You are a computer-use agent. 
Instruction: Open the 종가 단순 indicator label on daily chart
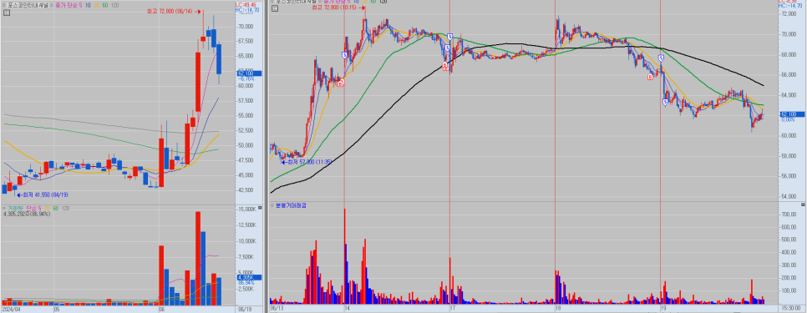tap(69, 5)
